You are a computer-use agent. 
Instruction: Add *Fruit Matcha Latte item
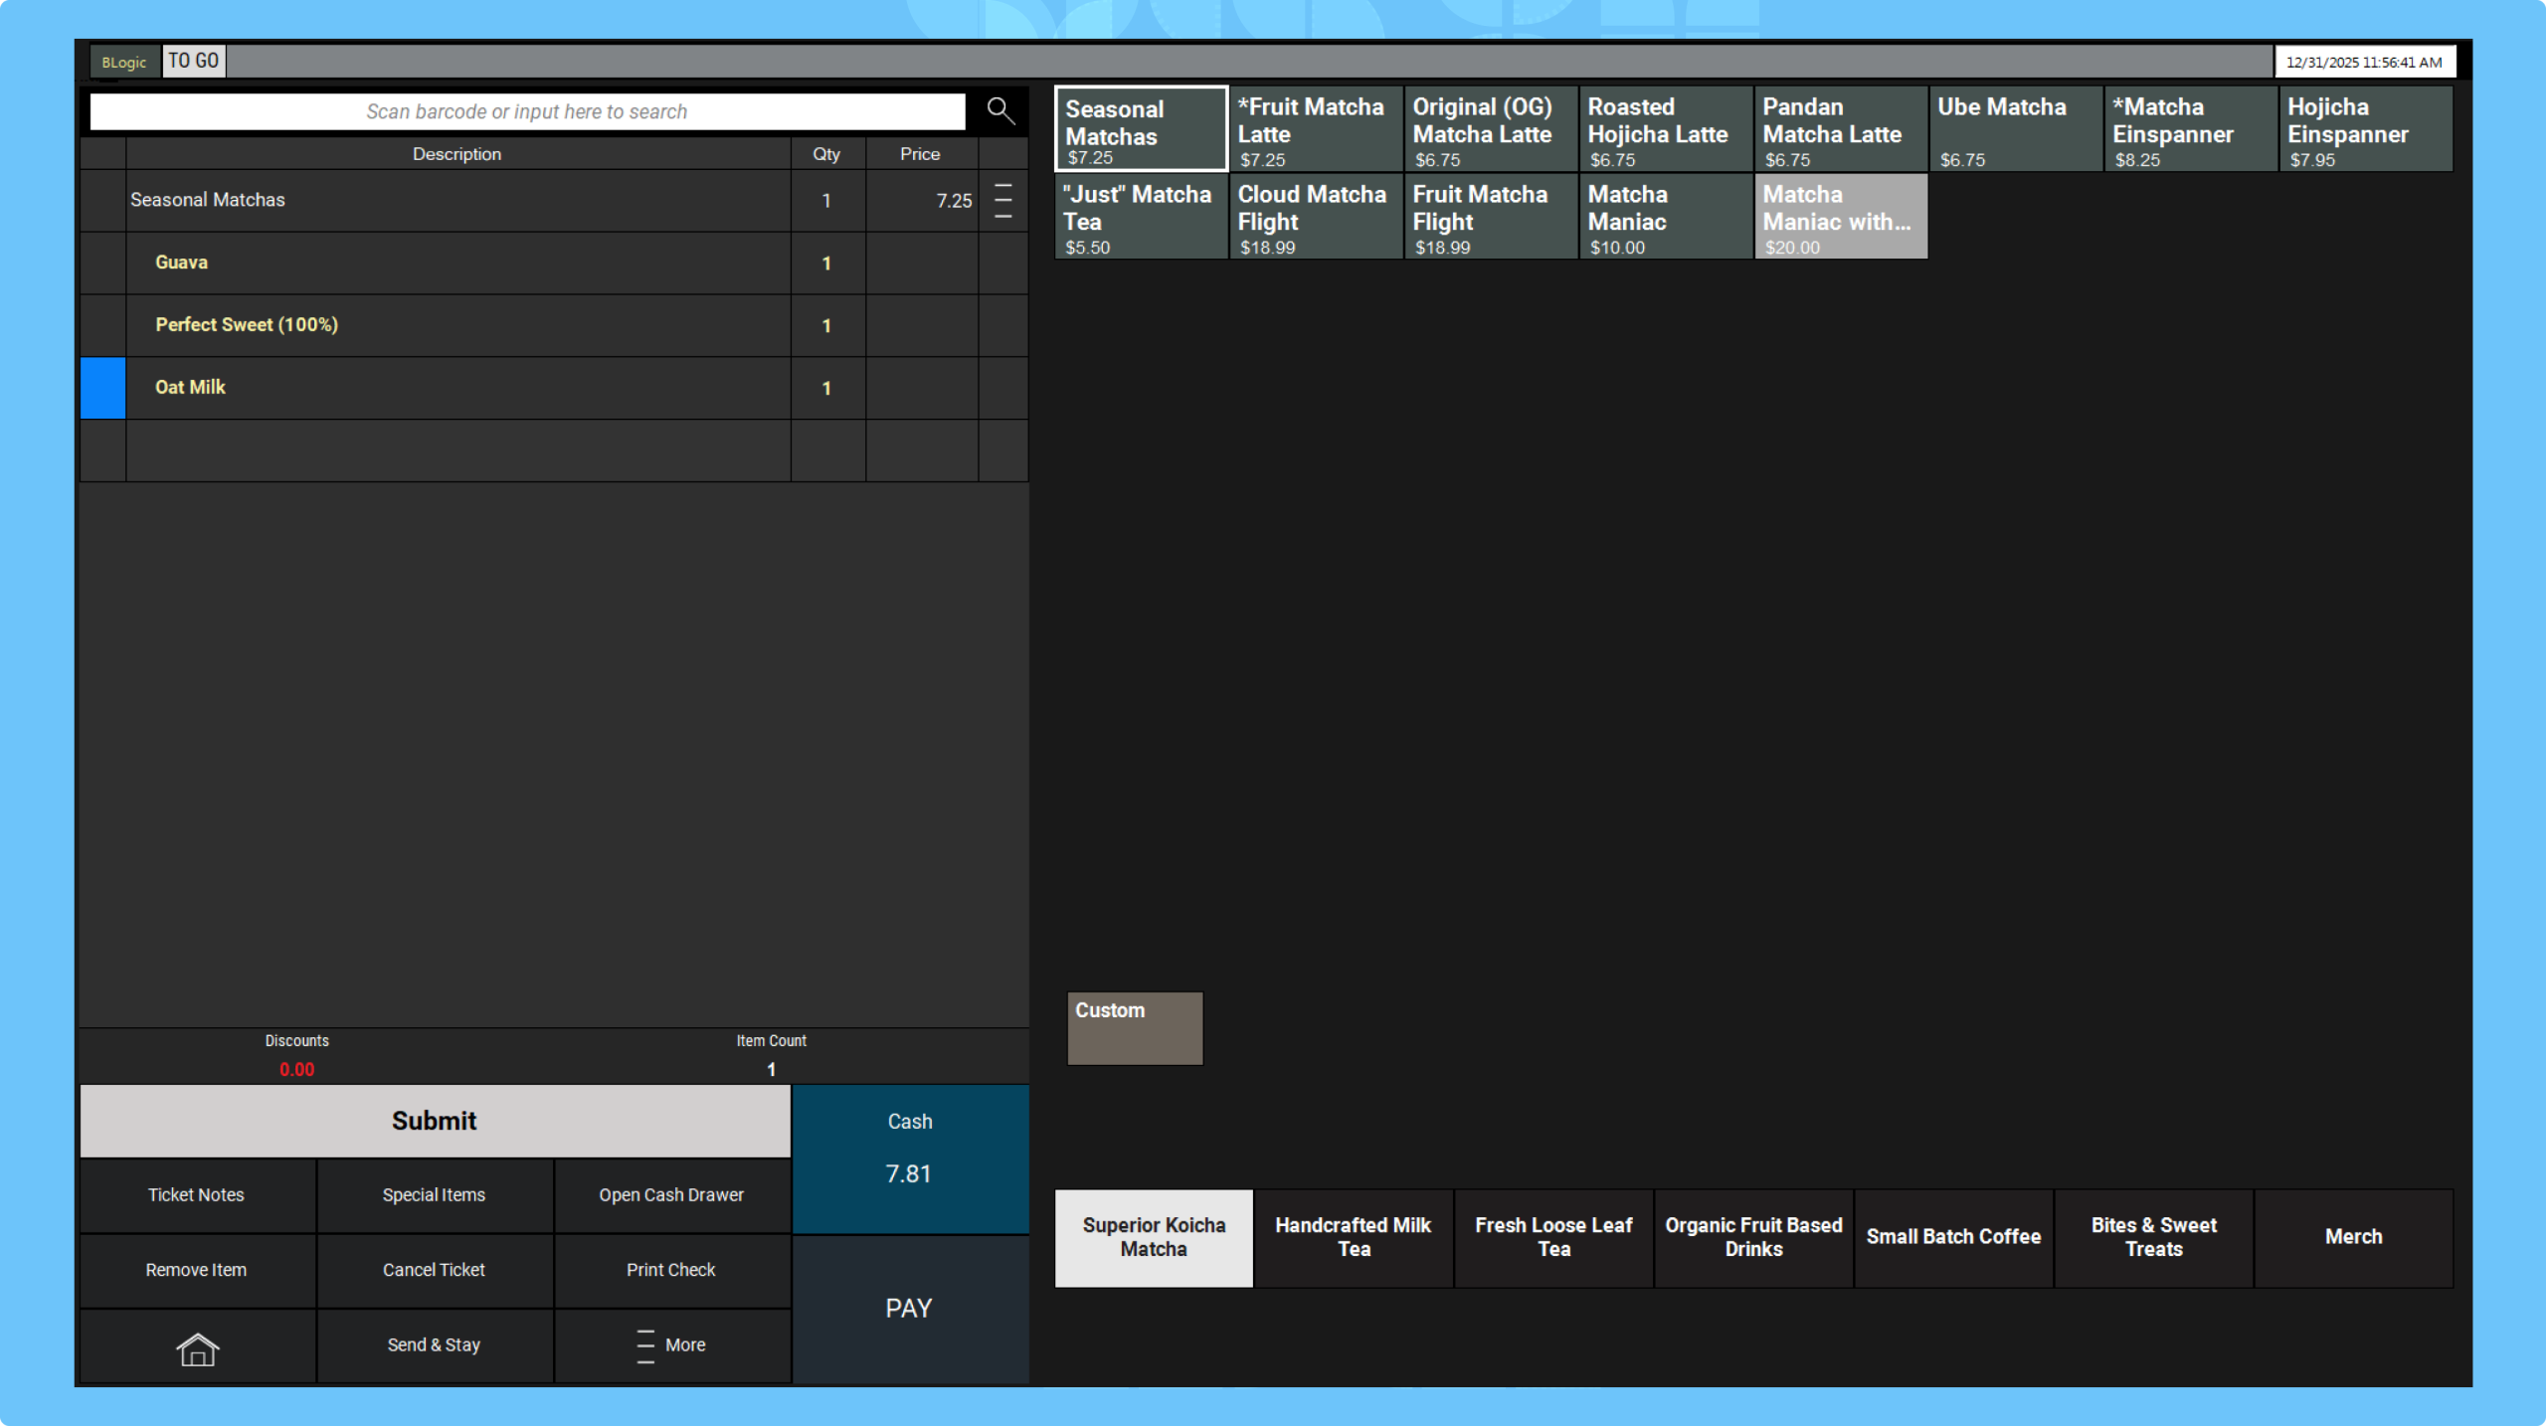(1316, 128)
